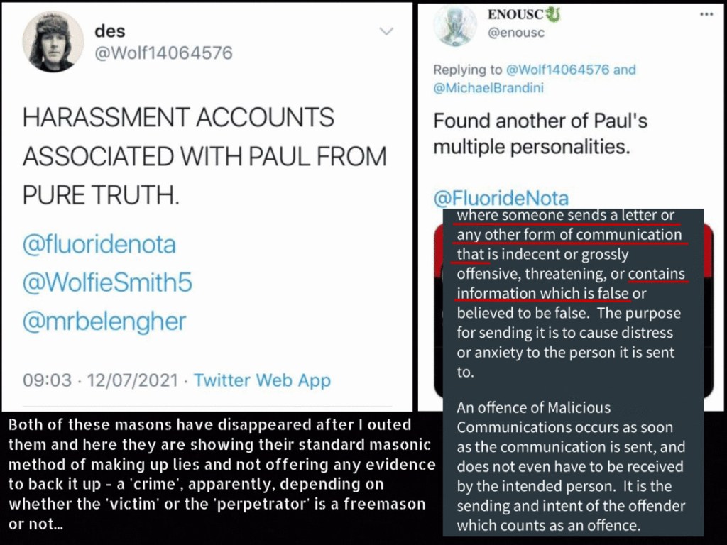The width and height of the screenshot is (727, 545).
Task: Open des profile picture avatar
Action: 53,42
